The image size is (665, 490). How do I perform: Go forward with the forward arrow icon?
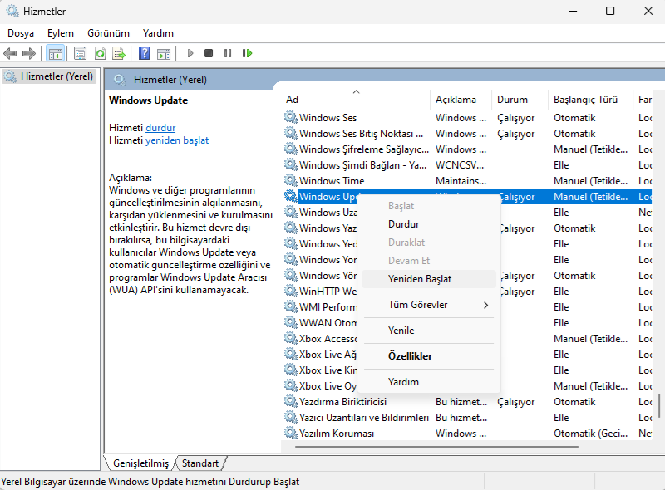[x=30, y=52]
